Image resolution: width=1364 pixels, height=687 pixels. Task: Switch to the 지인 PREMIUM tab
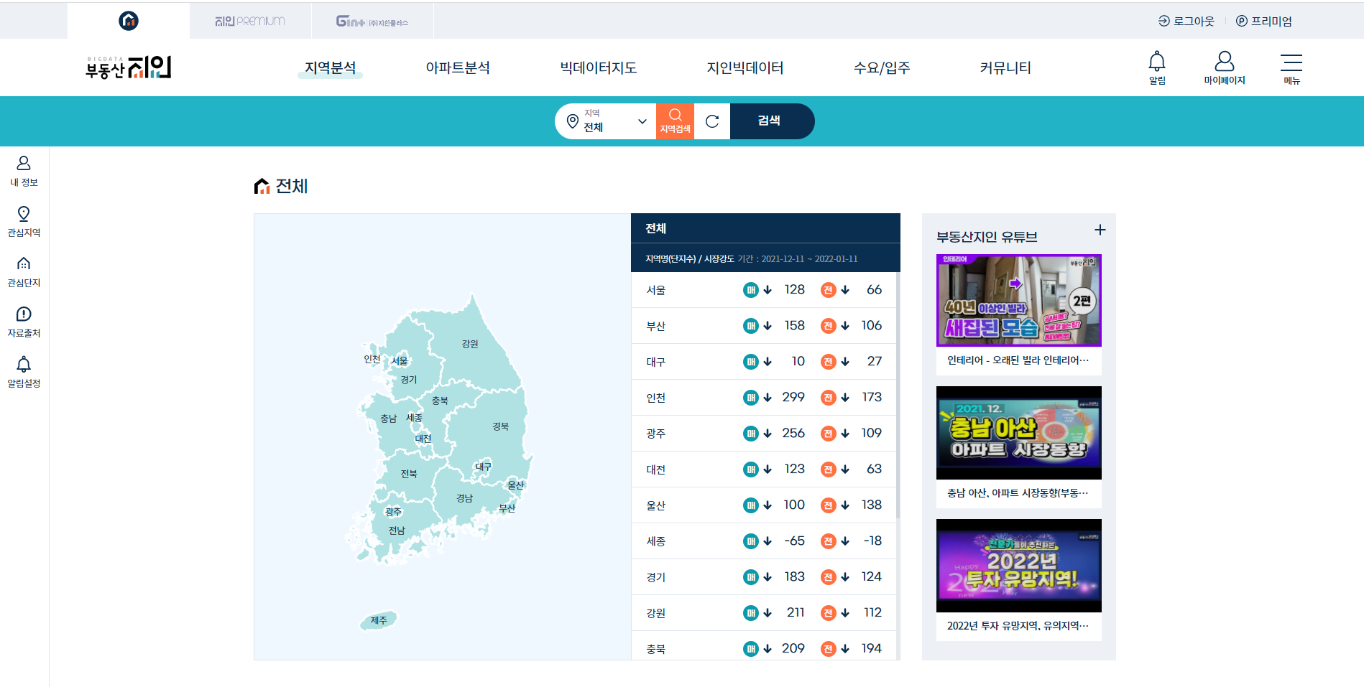tap(250, 21)
